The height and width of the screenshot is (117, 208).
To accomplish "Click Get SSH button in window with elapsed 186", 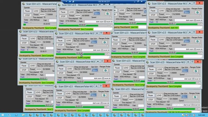I will tap(97, 14).
